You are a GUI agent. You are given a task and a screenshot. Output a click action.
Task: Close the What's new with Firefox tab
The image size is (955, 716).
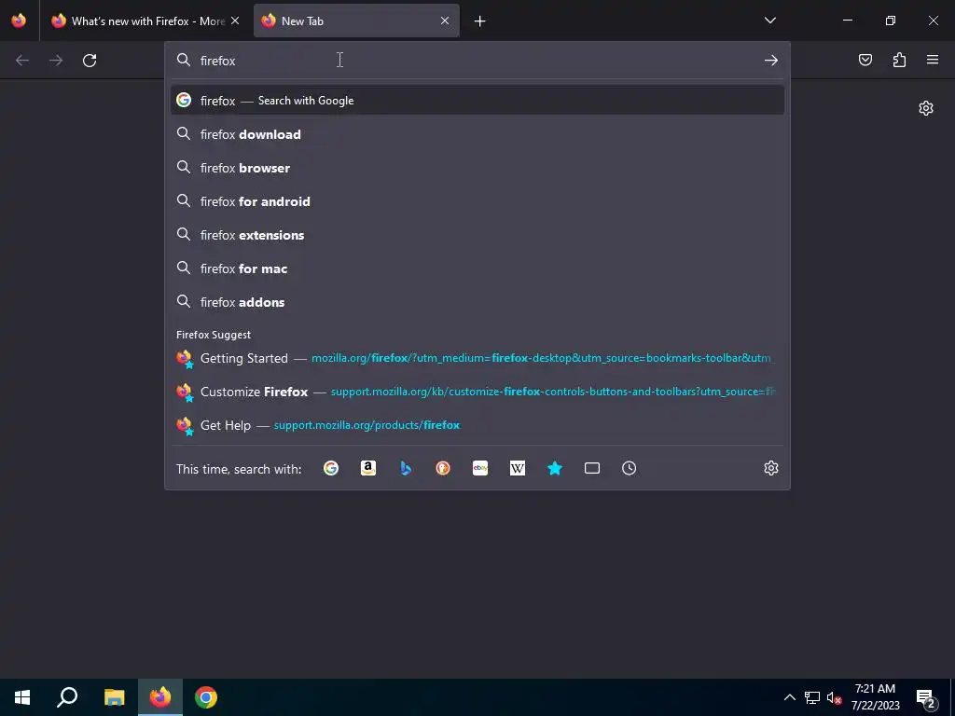point(235,21)
